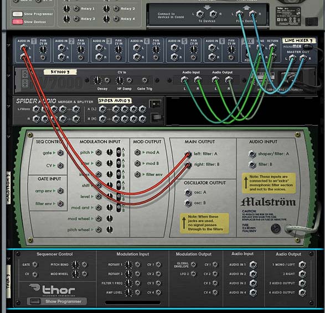
Task: Click Audio In 4 R jack on Line Mixer
Action: click(137, 56)
